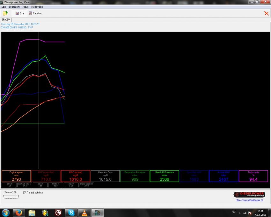
Task: Open Skype from the taskbar
Action: click(71, 213)
